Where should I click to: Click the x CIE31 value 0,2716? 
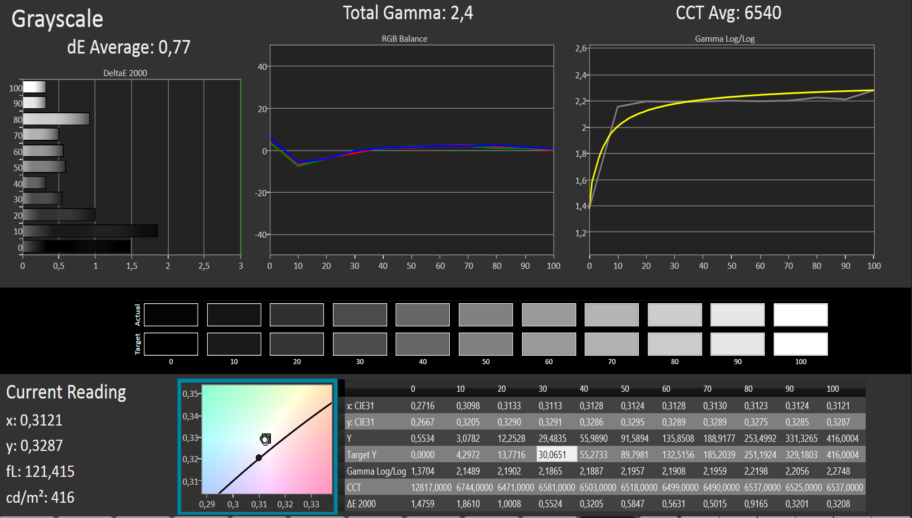(423, 406)
